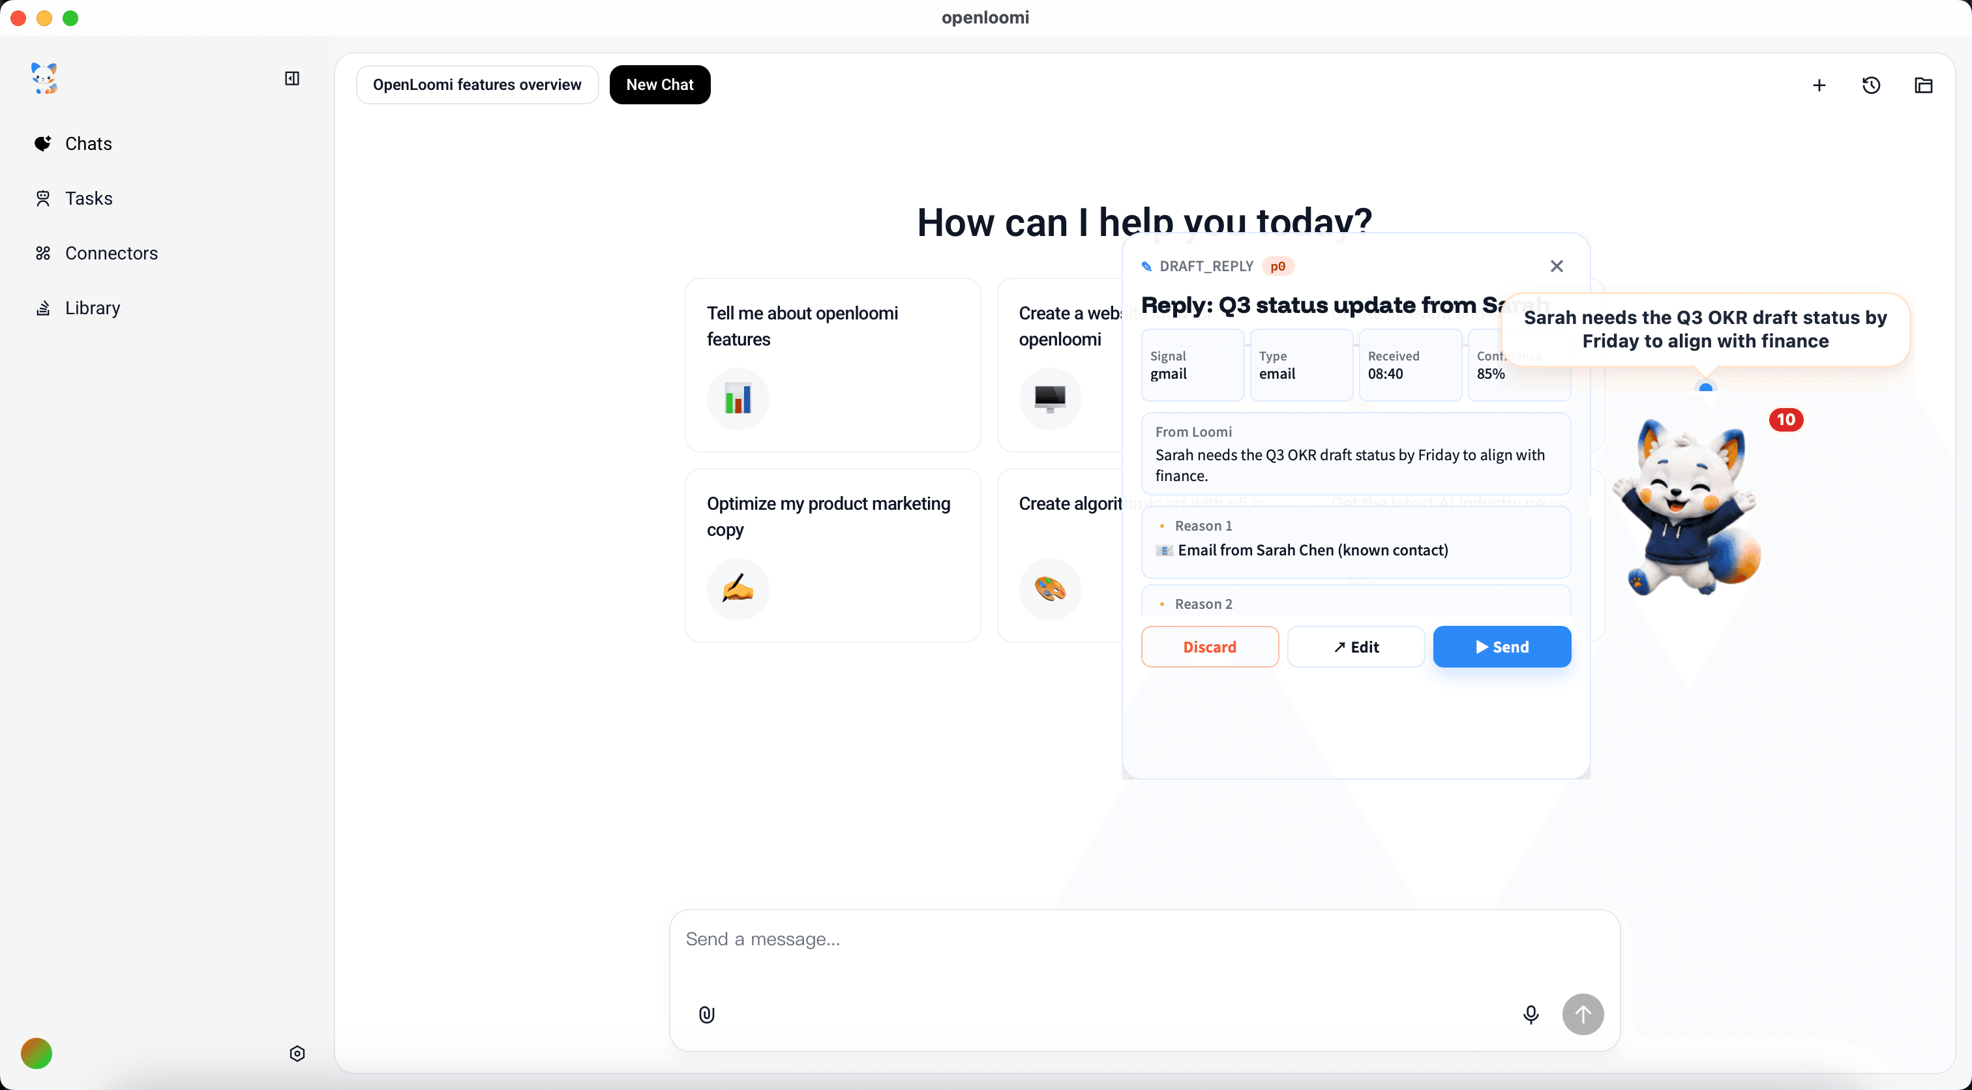Viewport: 1972px width, 1090px height.
Task: Click the Connectors grid icon
Action: click(43, 252)
